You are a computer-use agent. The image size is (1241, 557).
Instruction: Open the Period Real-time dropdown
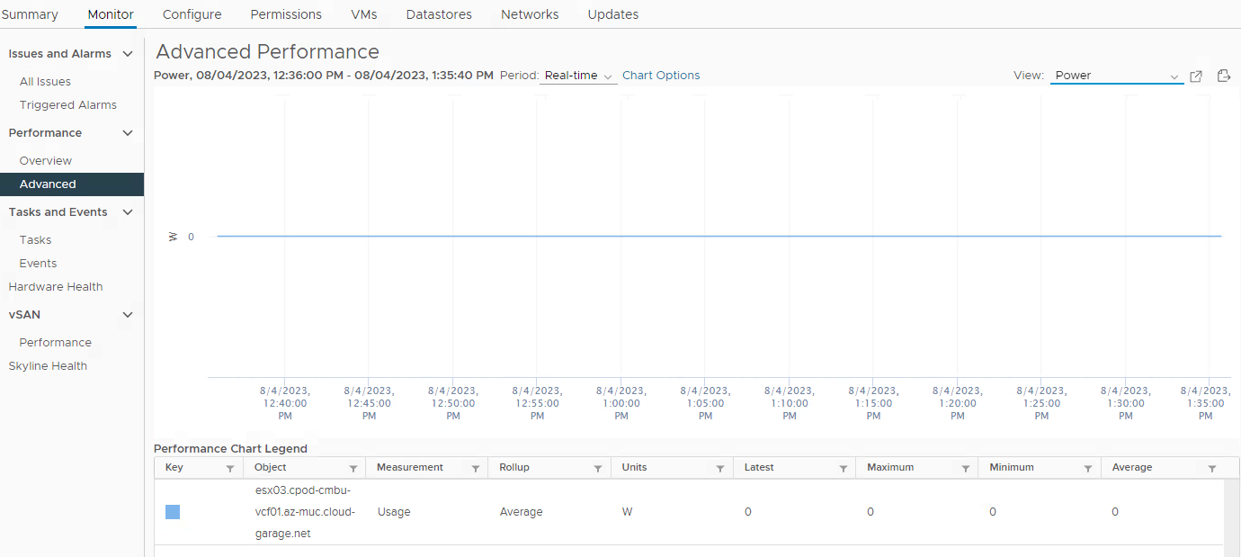(580, 76)
